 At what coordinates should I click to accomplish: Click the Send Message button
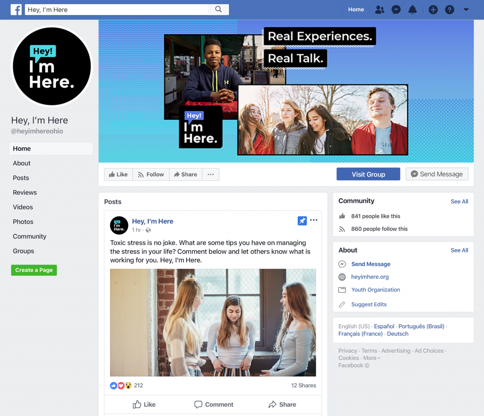[x=437, y=174]
